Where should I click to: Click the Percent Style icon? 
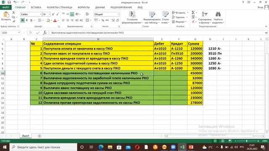click(x=103, y=21)
